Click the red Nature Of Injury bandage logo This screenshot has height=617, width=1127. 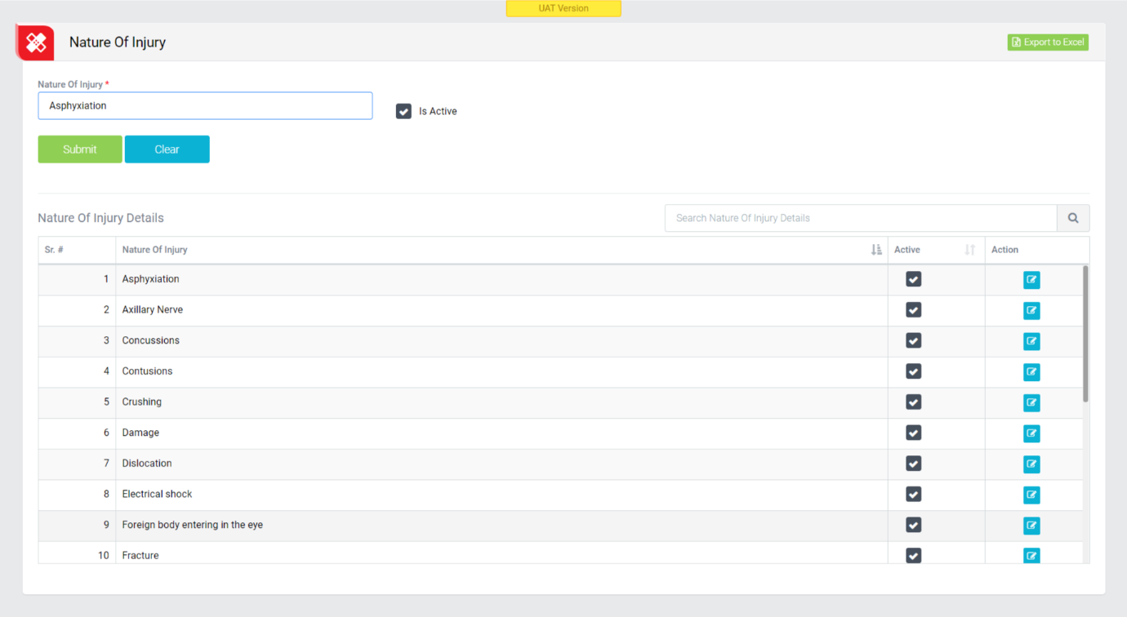(x=35, y=42)
